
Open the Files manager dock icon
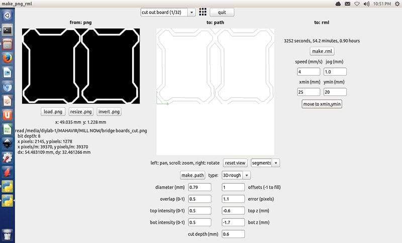pyautogui.click(x=7, y=44)
